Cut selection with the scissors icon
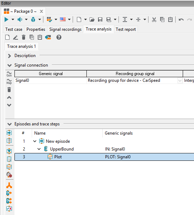 [154, 19]
